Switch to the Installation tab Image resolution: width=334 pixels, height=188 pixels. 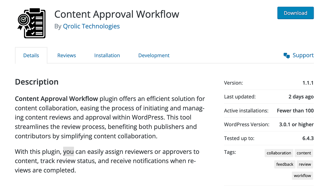pyautogui.click(x=107, y=55)
